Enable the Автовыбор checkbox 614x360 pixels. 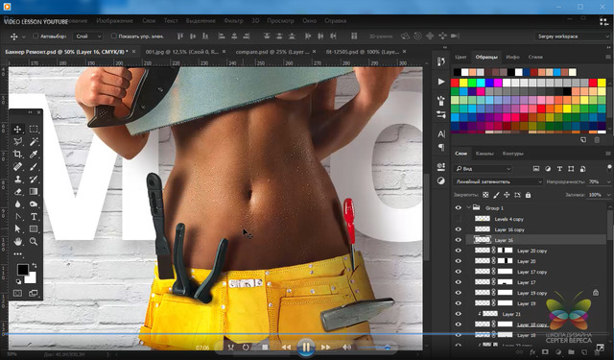(x=35, y=36)
